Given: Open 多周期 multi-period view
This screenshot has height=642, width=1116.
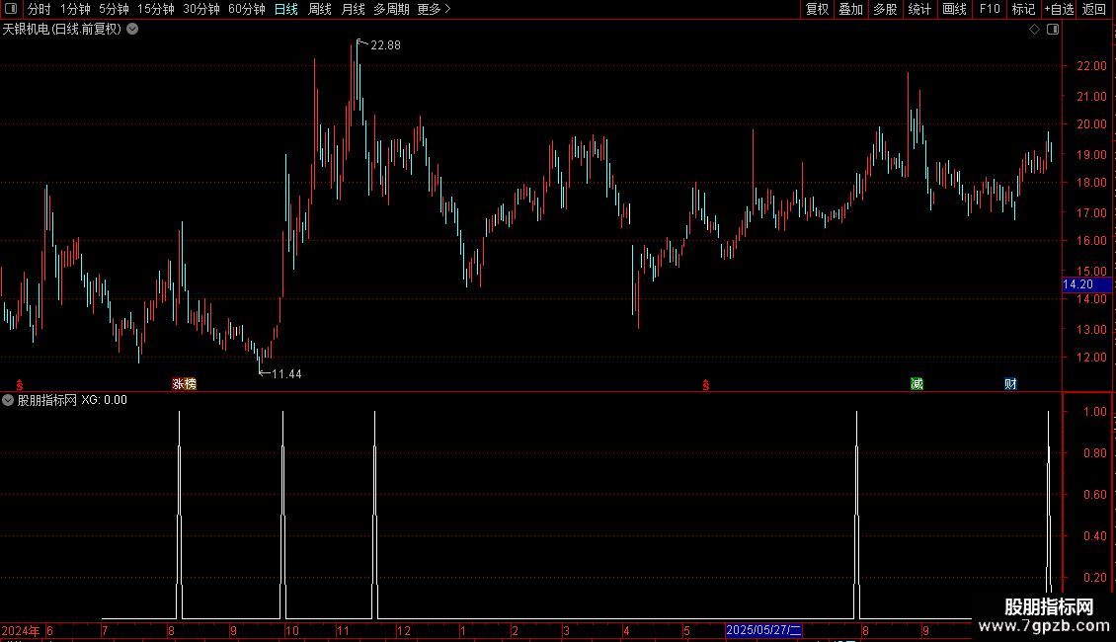Looking at the screenshot, I should [x=391, y=9].
